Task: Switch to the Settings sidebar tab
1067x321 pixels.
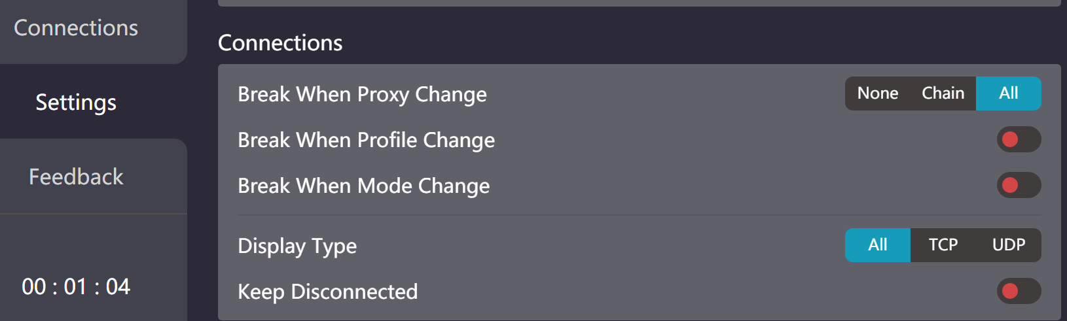Action: click(x=76, y=102)
